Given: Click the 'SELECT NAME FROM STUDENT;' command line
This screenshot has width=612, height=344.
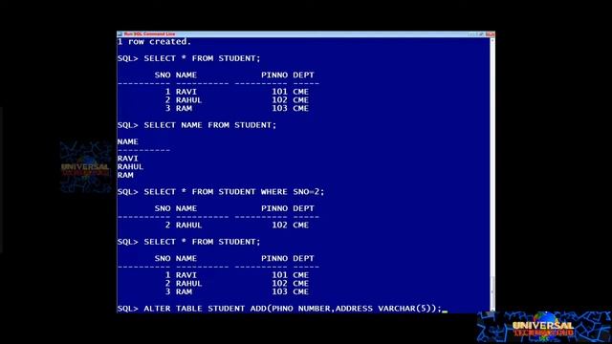Looking at the screenshot, I should [197, 125].
